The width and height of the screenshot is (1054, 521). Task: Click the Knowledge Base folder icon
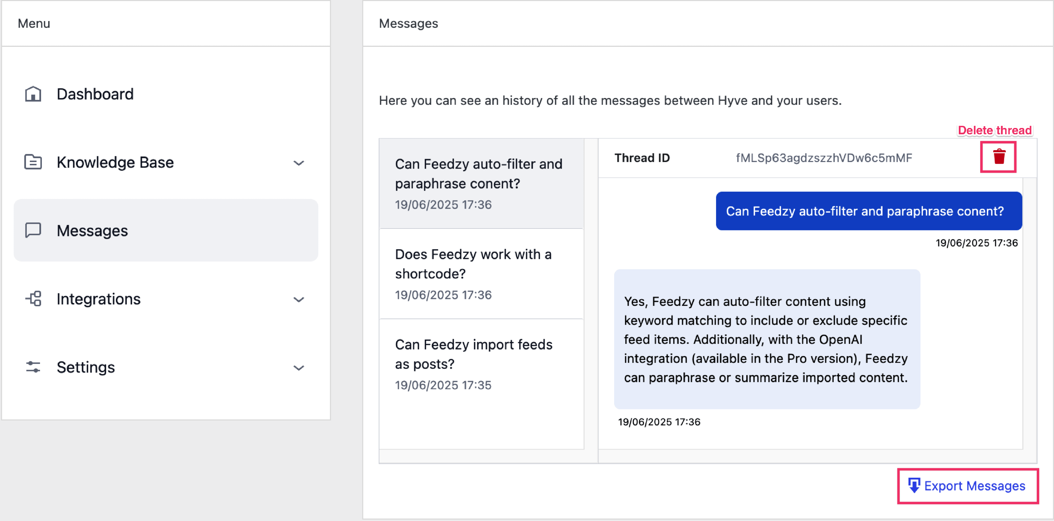click(x=33, y=162)
